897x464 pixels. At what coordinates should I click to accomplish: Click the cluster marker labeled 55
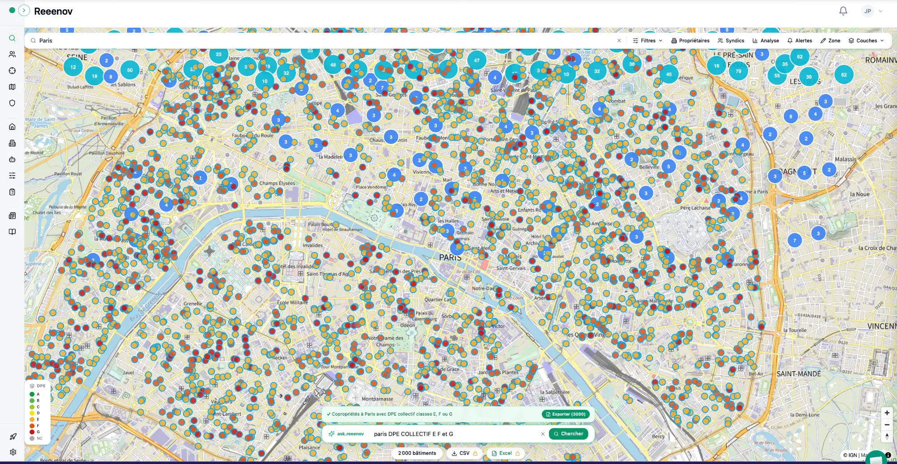click(x=777, y=76)
